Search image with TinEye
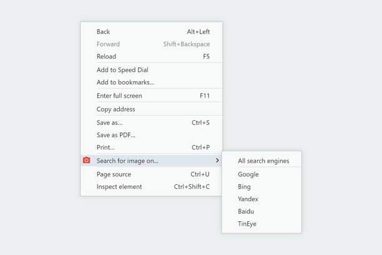This screenshot has height=255, width=382. click(x=247, y=224)
